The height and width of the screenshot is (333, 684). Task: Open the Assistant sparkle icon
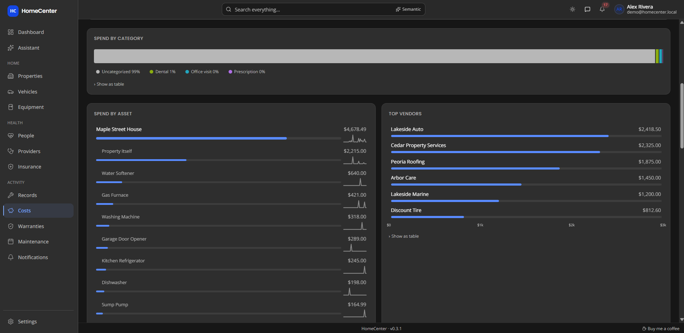point(11,48)
